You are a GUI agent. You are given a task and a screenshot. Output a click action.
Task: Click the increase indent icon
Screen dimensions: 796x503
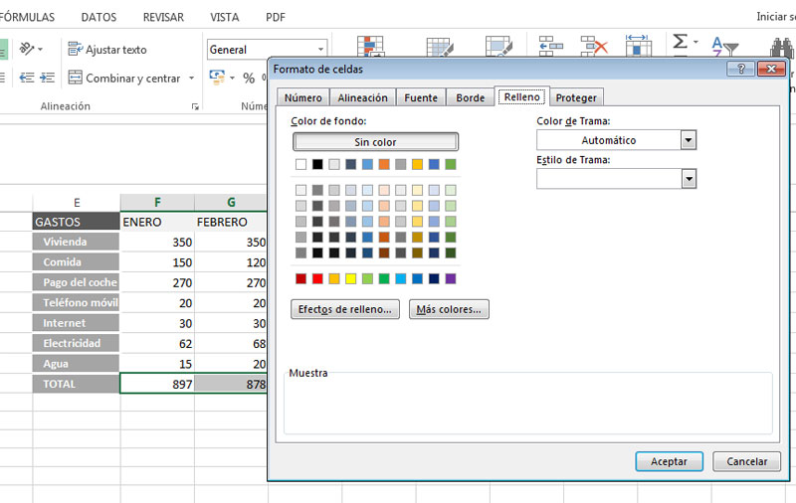click(x=47, y=78)
